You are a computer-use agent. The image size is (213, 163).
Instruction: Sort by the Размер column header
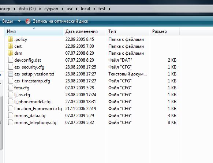[x=164, y=31]
